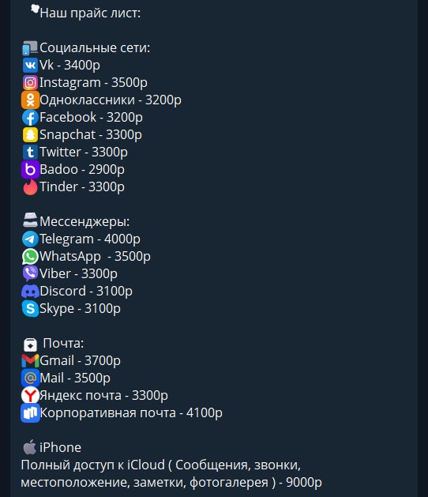Click the orange Одноклассники icon
The image size is (428, 497).
30,100
